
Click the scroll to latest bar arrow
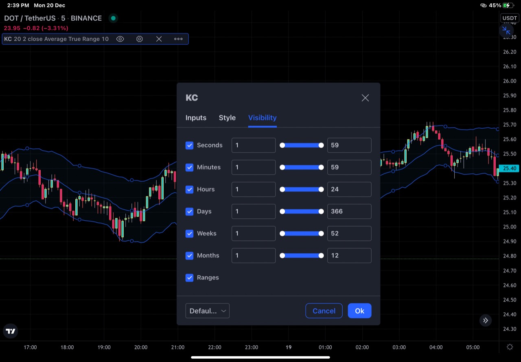pos(485,320)
